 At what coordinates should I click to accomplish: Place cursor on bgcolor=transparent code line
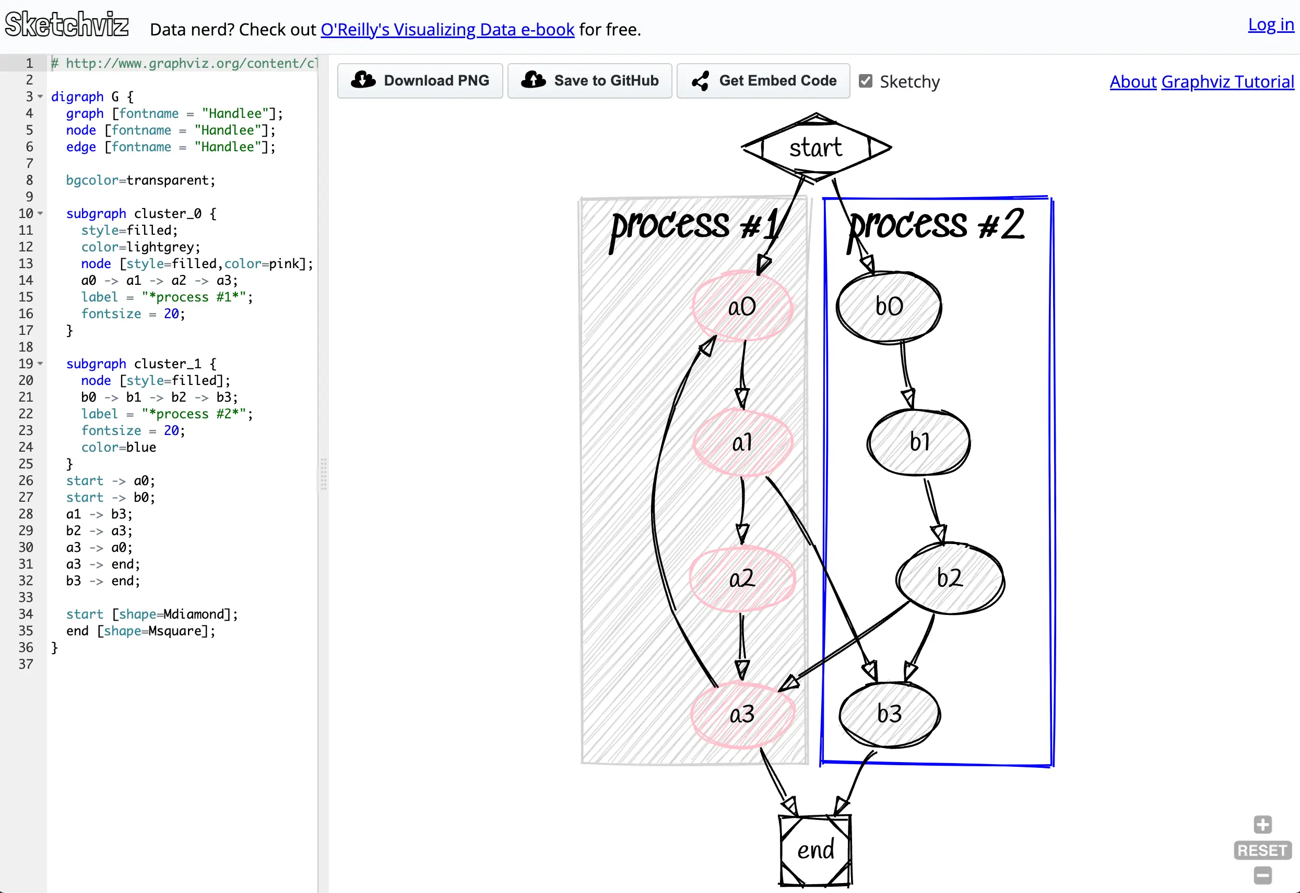tap(140, 180)
